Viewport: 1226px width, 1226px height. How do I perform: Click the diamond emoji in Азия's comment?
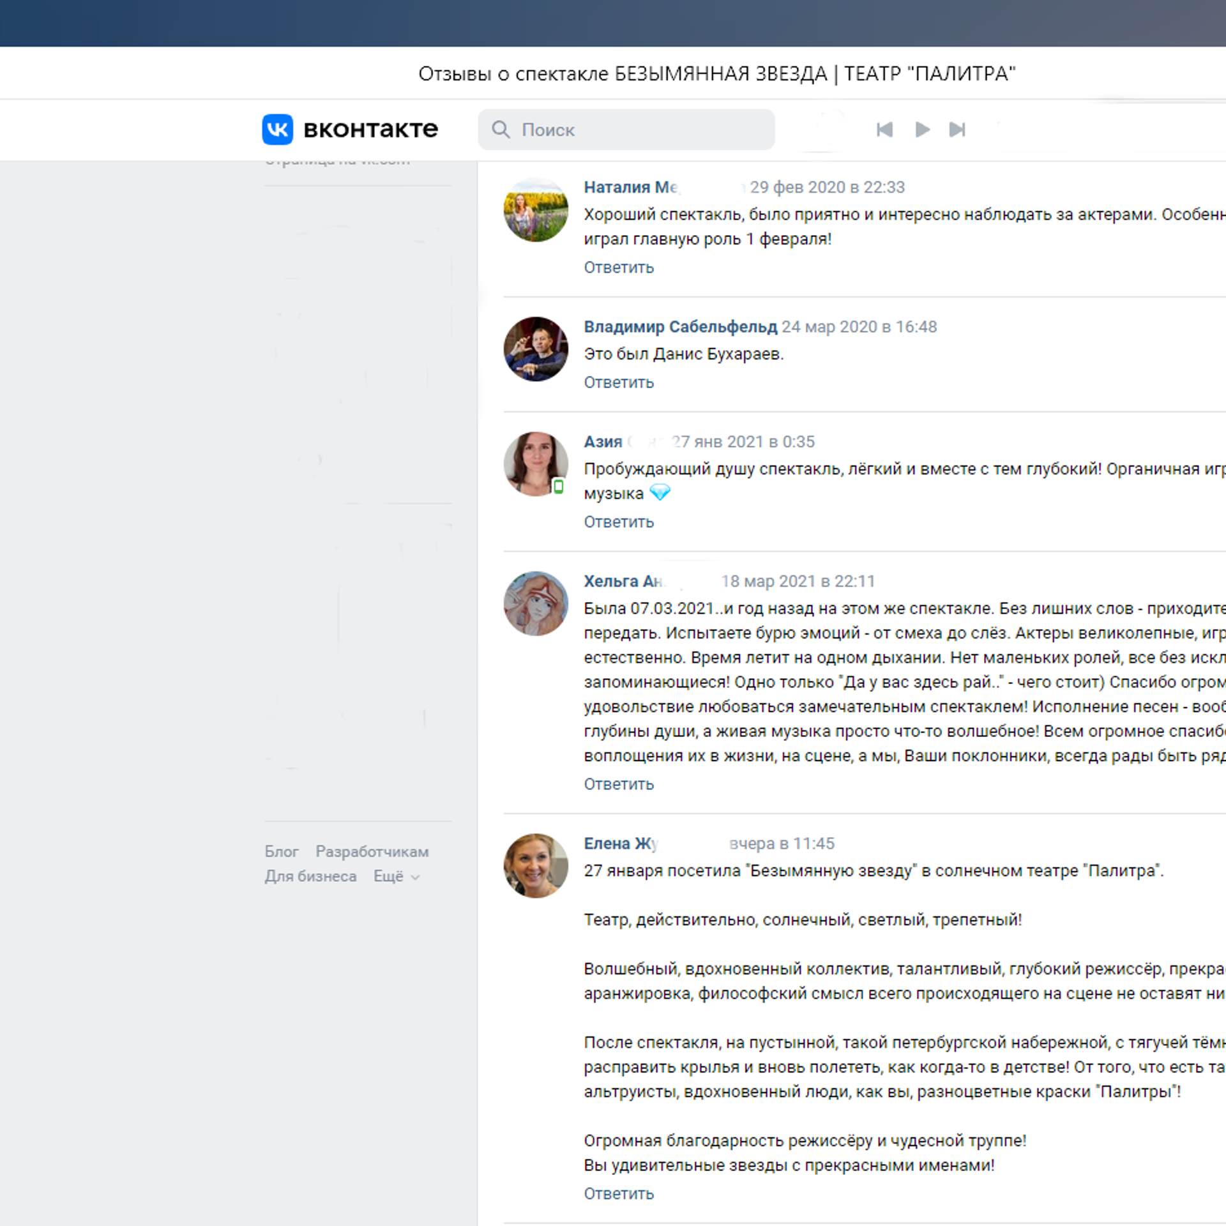point(661,492)
